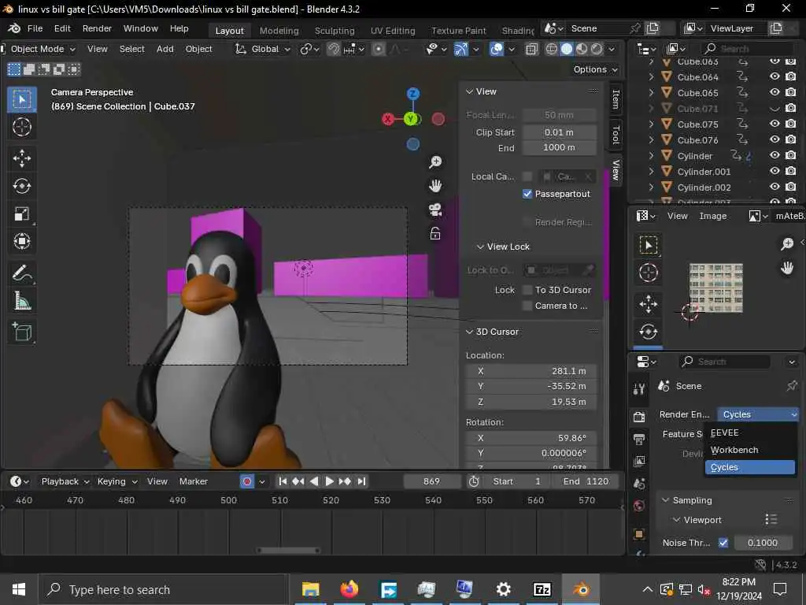Click the Clip Start 0.01 m field
Viewport: 806px width, 605px height.
[x=560, y=132]
